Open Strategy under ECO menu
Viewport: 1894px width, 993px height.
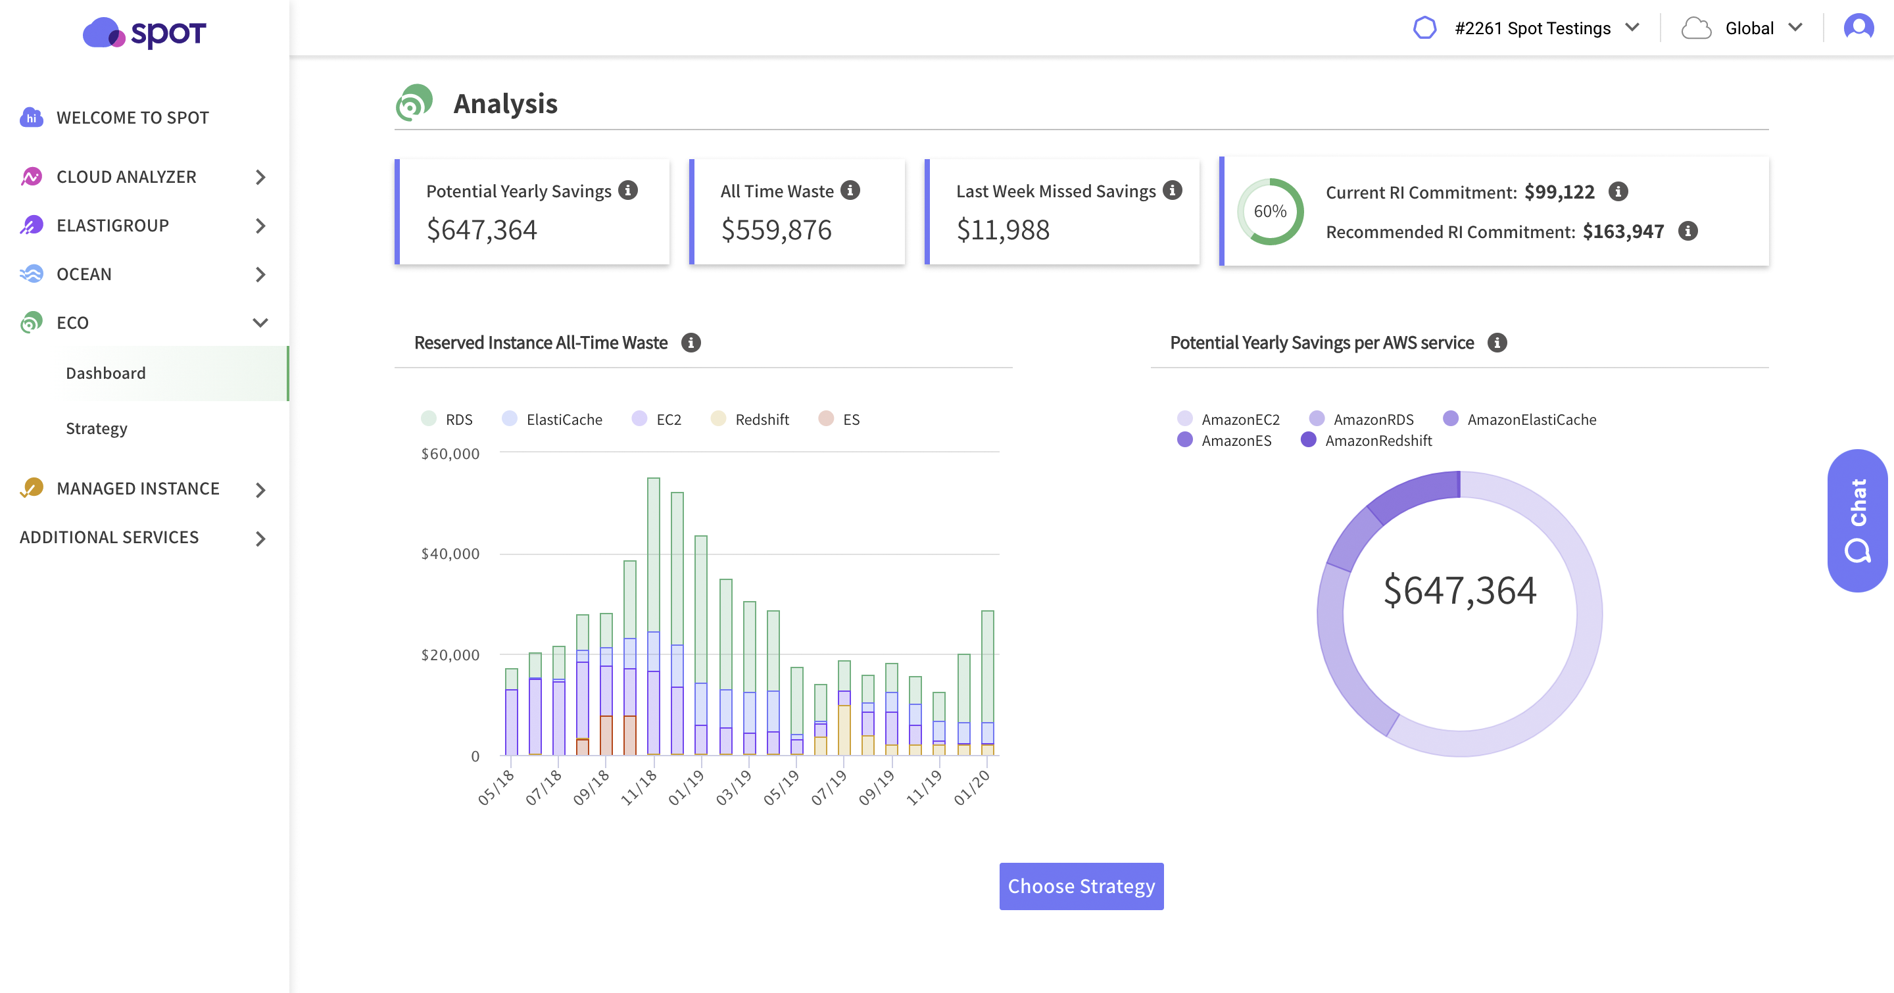click(x=96, y=429)
